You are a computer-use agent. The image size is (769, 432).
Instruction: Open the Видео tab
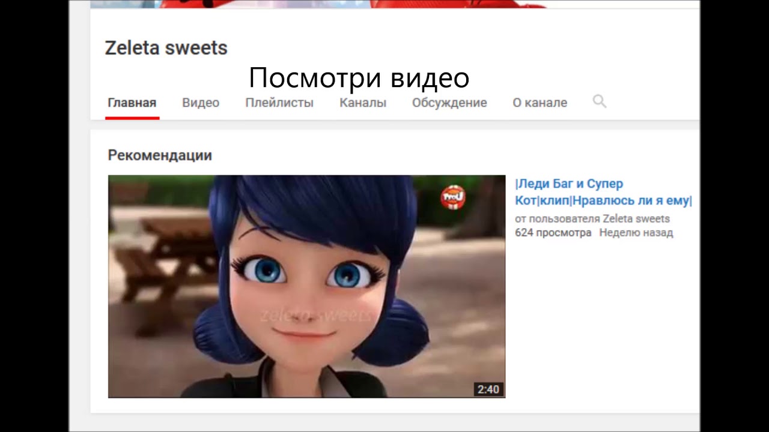click(x=201, y=103)
